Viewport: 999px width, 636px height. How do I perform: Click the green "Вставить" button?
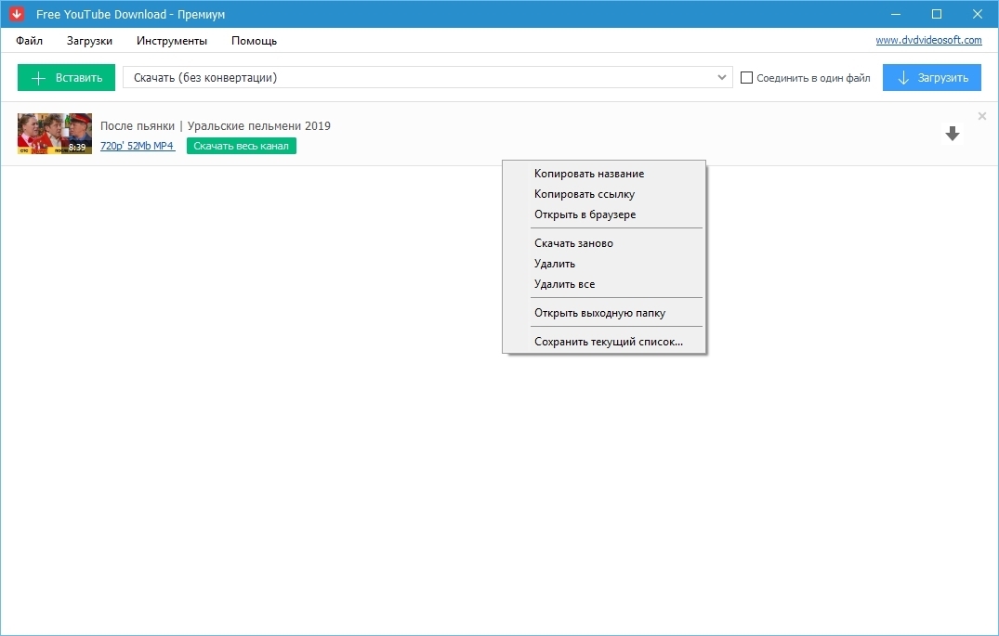click(x=66, y=78)
